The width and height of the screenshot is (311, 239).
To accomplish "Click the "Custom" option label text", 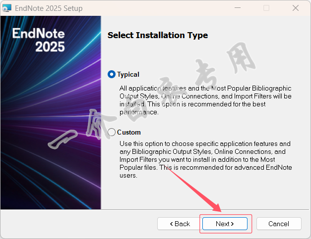I will click(x=129, y=132).
